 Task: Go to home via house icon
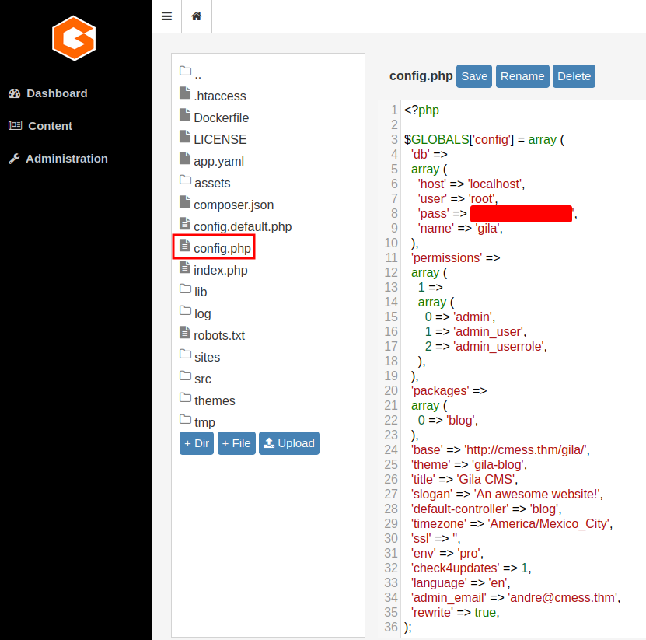197,16
